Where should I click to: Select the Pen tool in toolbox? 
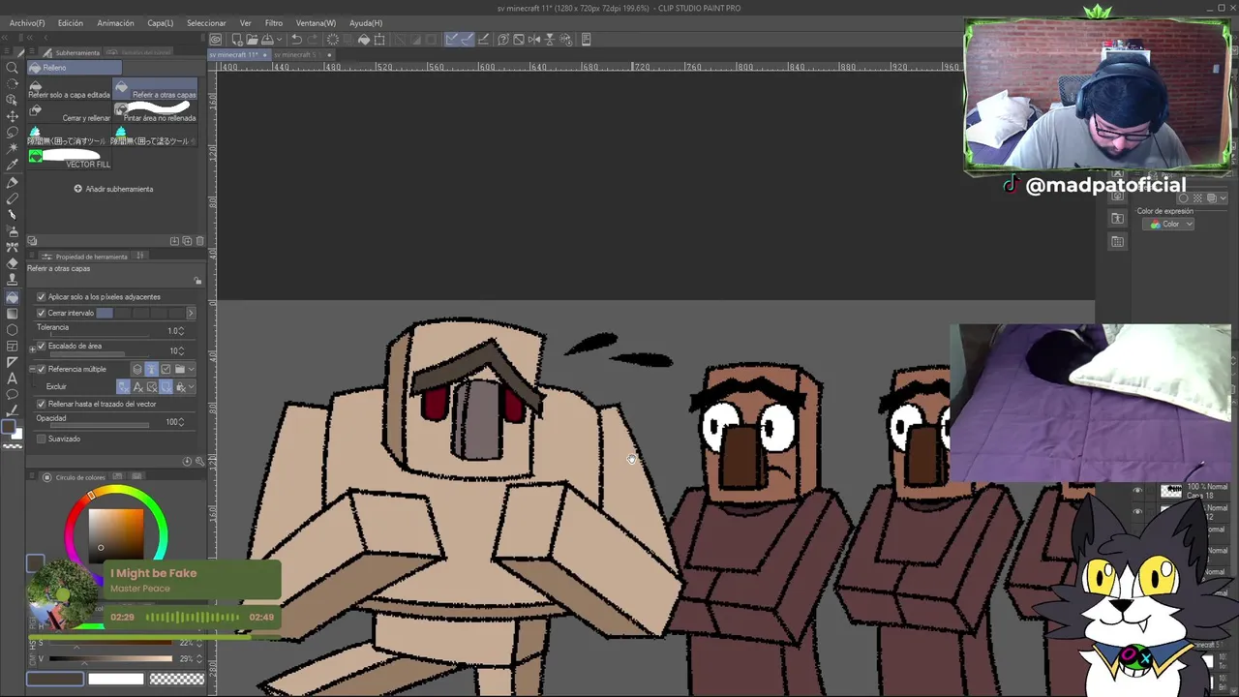(12, 182)
